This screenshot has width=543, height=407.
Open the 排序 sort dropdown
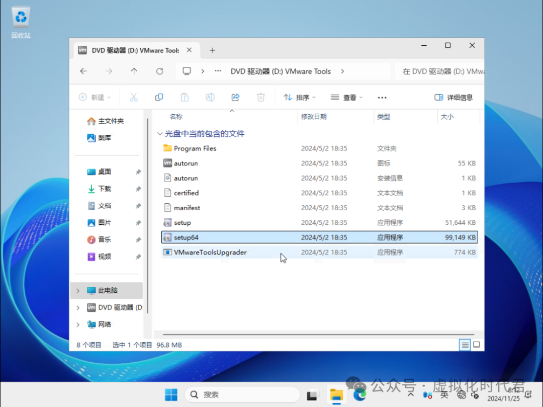300,97
